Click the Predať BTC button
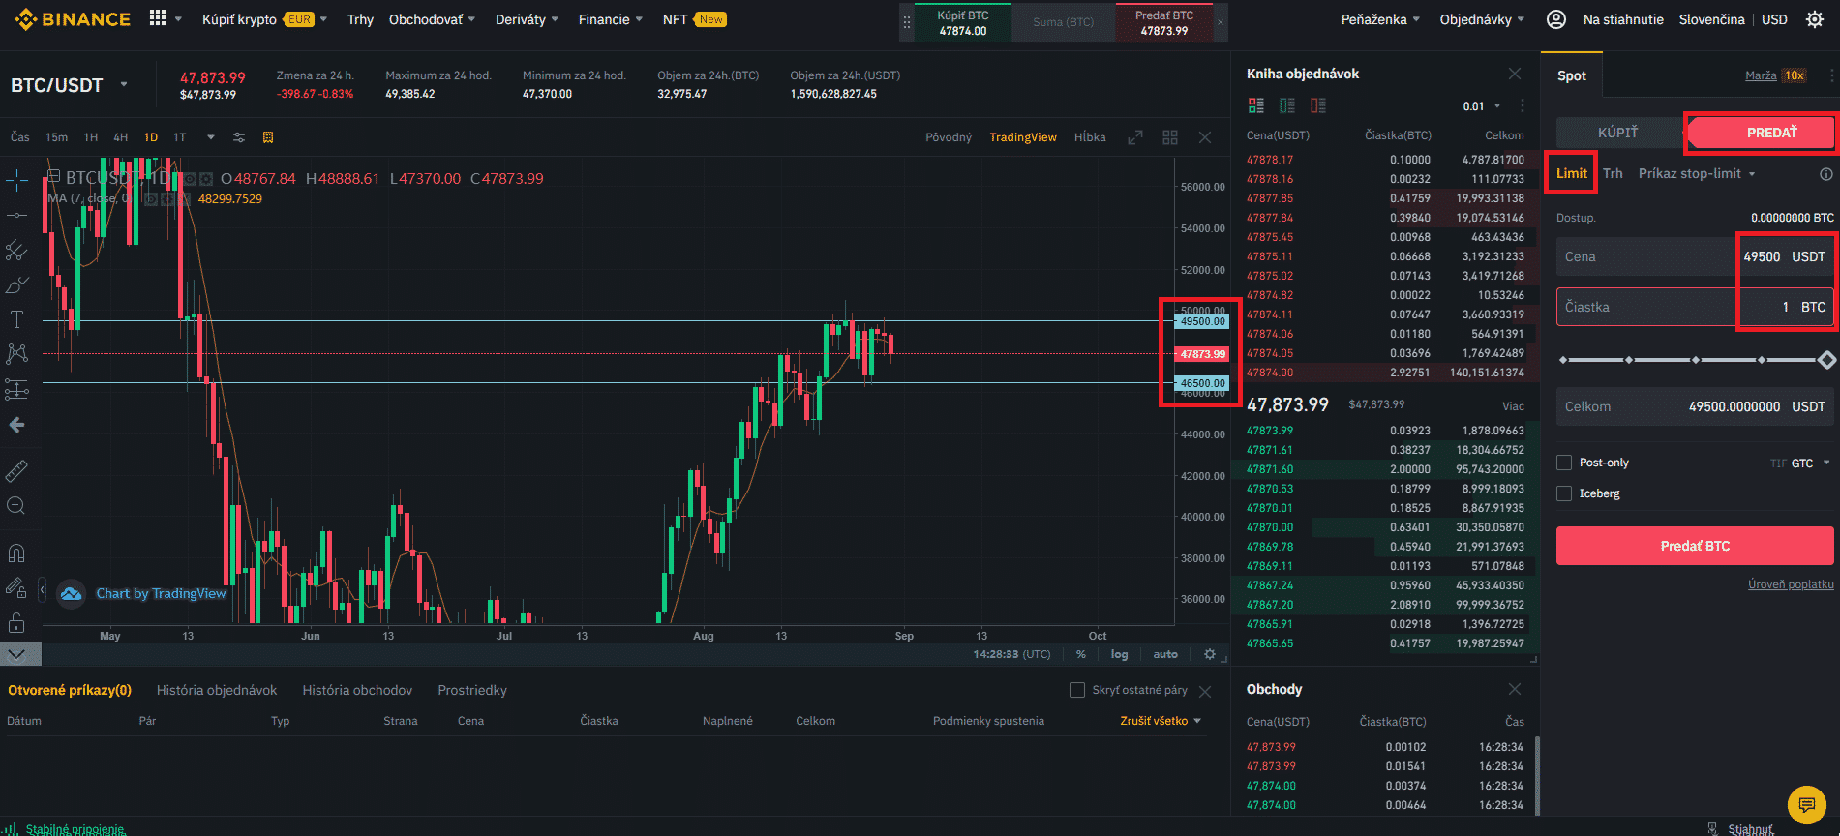This screenshot has width=1840, height=836. [x=1694, y=546]
